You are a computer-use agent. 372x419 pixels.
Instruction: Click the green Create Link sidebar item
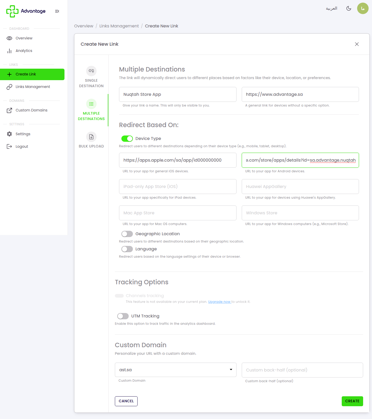tap(32, 74)
